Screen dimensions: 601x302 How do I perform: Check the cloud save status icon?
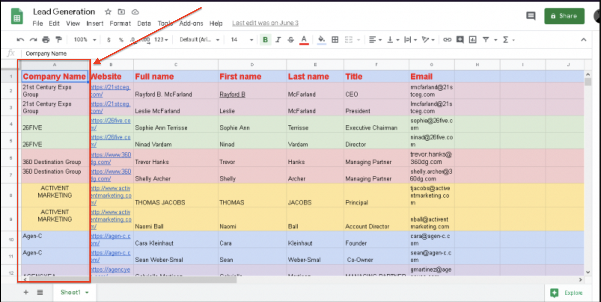[135, 12]
